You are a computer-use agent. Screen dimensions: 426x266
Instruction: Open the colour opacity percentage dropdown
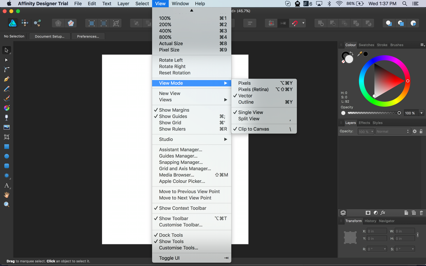(421, 113)
